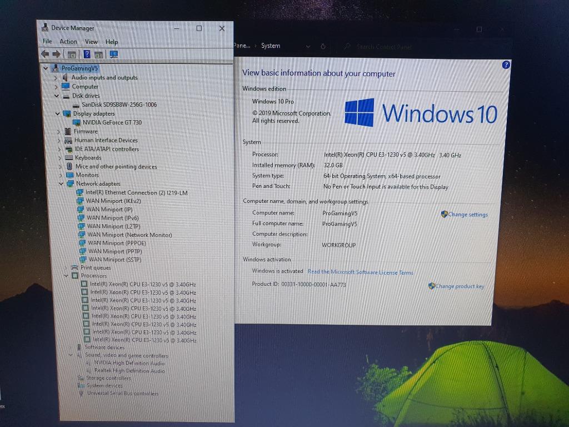Viewport: 569px width, 427px height.
Task: Click the SanDisk SD9SB8W-256G-1006 drive icon
Action: tap(76, 105)
